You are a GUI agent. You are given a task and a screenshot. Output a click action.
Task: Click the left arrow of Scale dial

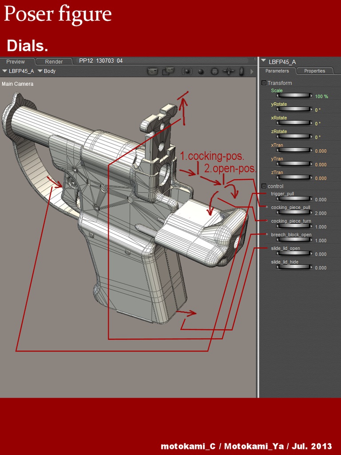pyautogui.click(x=278, y=96)
